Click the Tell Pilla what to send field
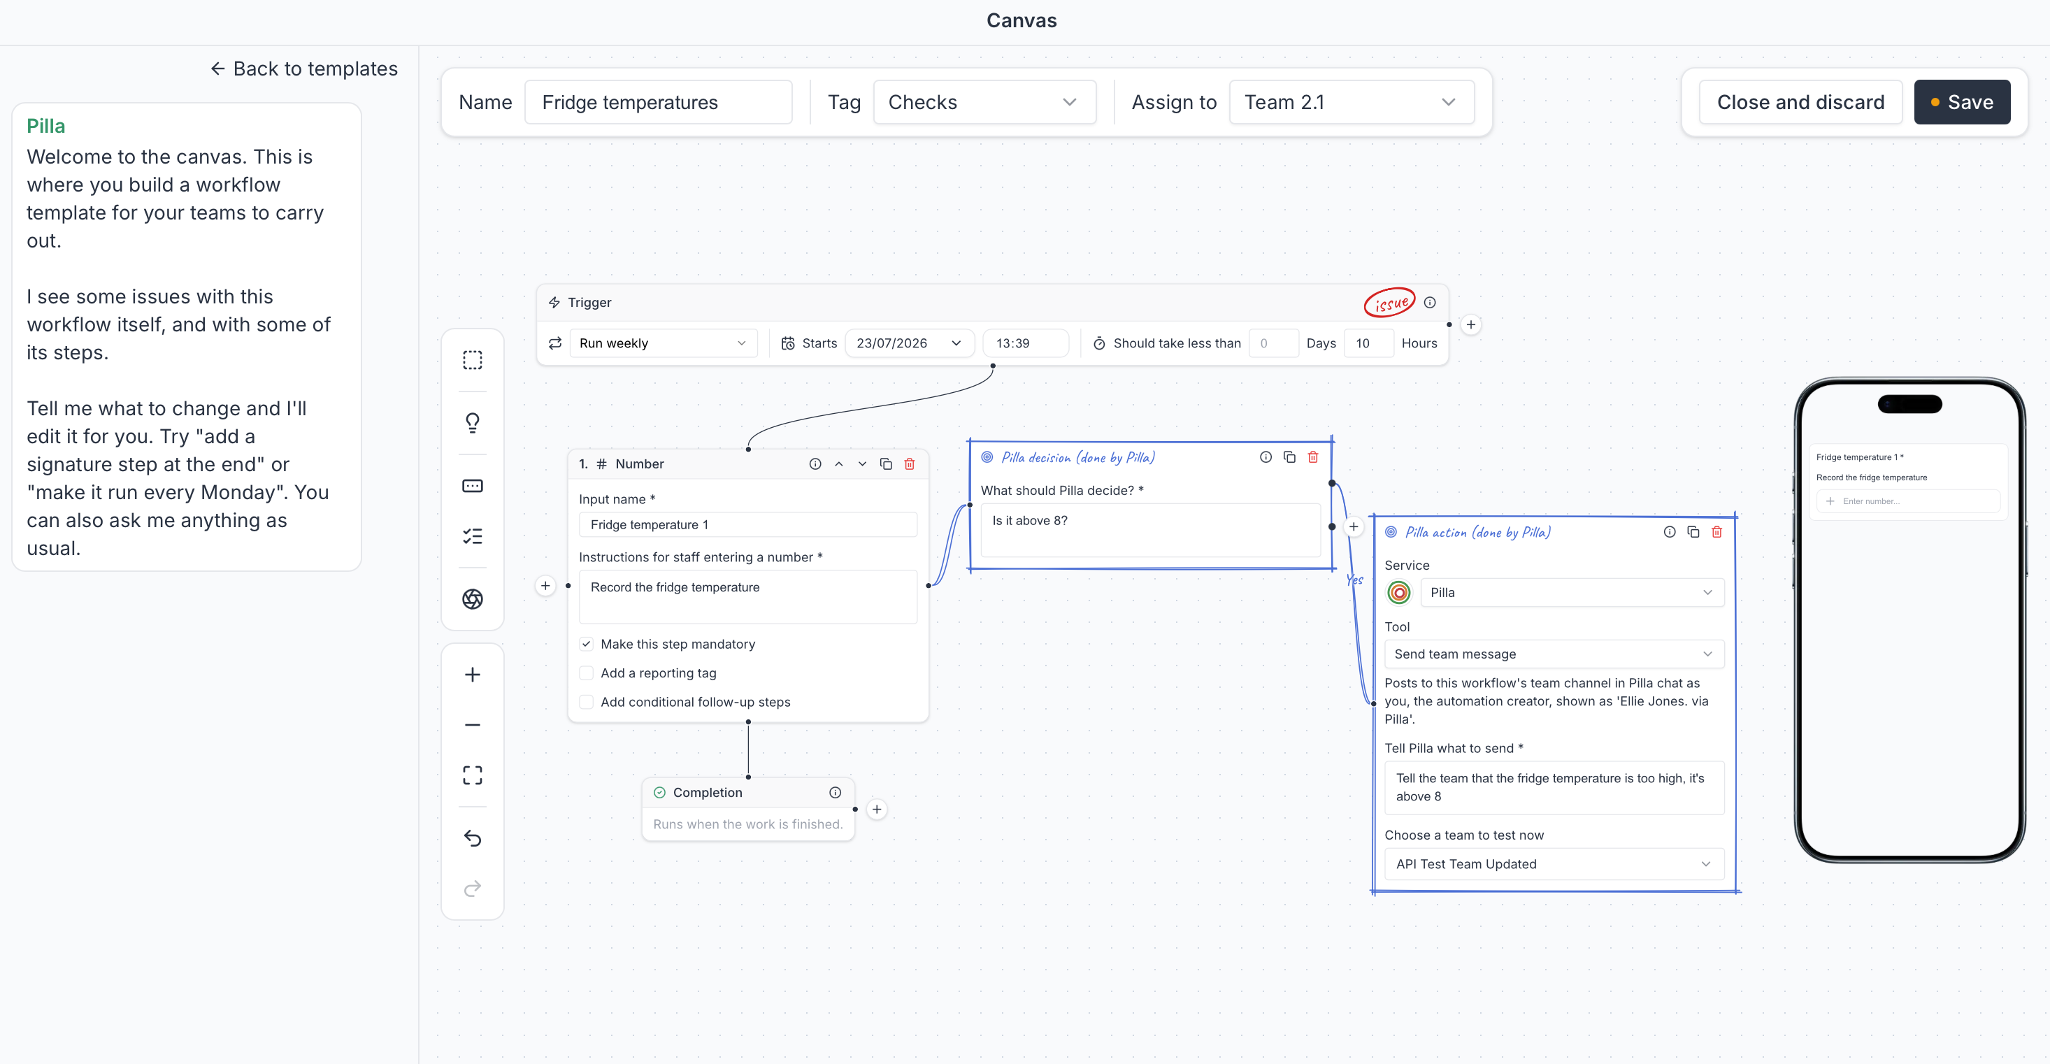Viewport: 2050px width, 1064px height. click(1554, 788)
